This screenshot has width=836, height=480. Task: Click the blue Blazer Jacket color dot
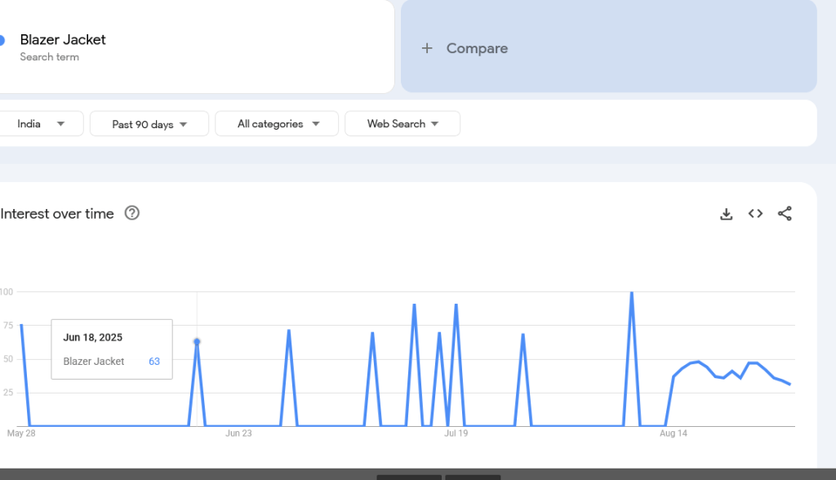(2, 40)
